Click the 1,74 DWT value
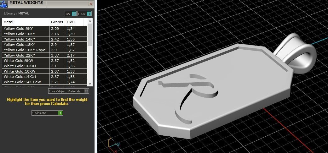This screenshot has width=328, height=153. (71, 82)
